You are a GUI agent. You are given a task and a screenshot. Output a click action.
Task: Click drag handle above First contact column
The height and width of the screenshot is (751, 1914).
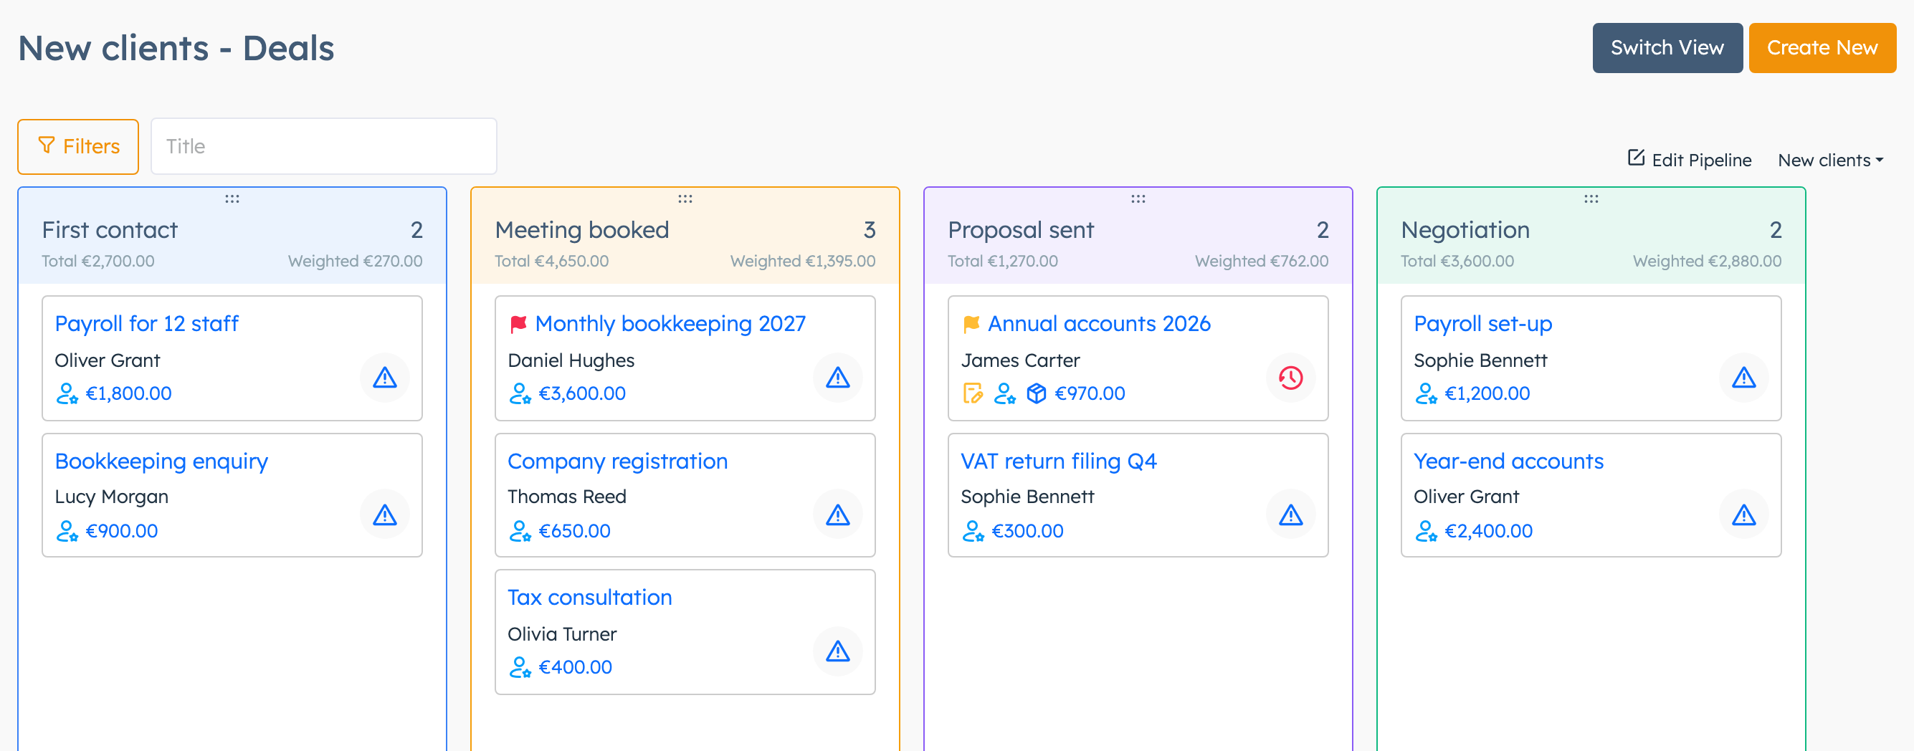tap(232, 198)
